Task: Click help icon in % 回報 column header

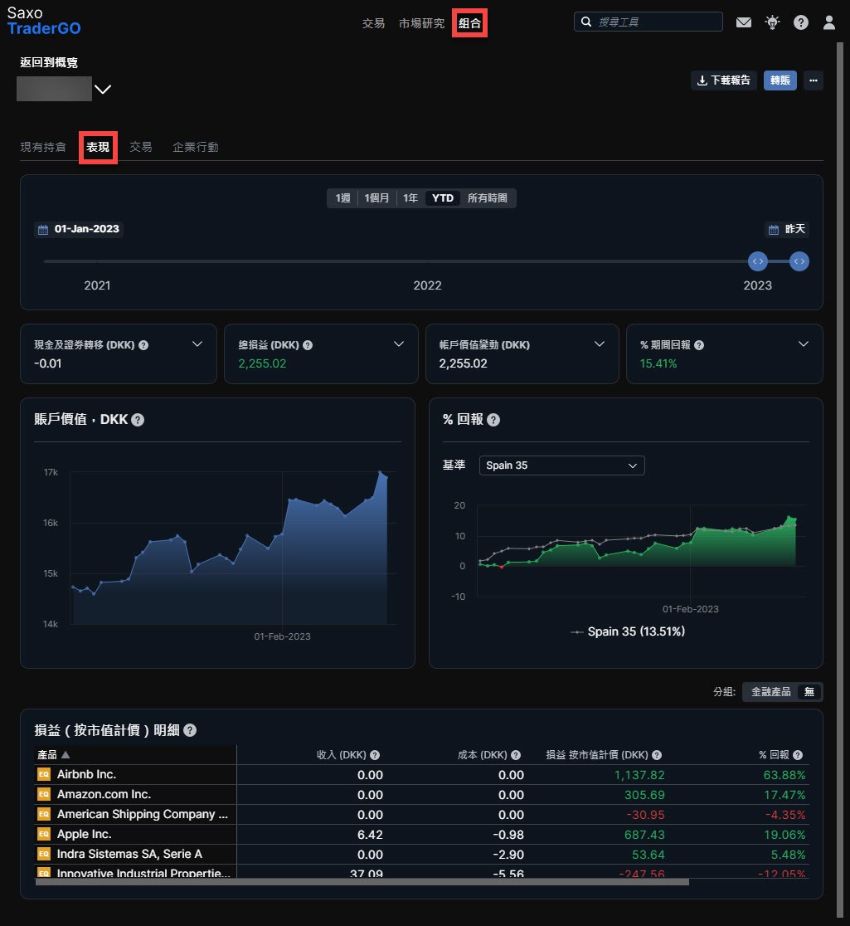Action: 798,755
